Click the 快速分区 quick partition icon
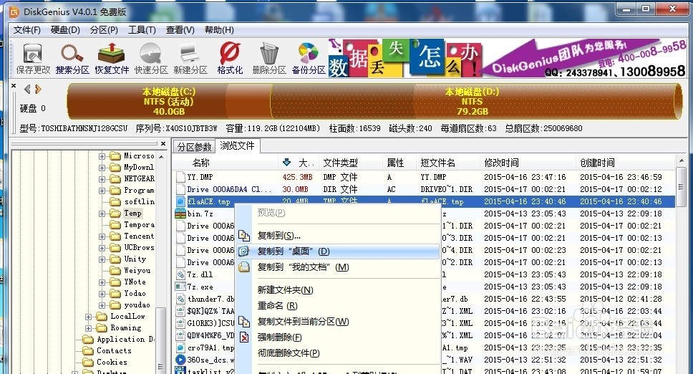Image resolution: width=693 pixels, height=374 pixels. coord(151,57)
